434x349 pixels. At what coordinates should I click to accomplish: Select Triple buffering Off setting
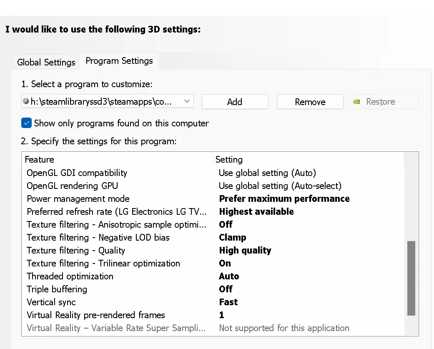(226, 289)
